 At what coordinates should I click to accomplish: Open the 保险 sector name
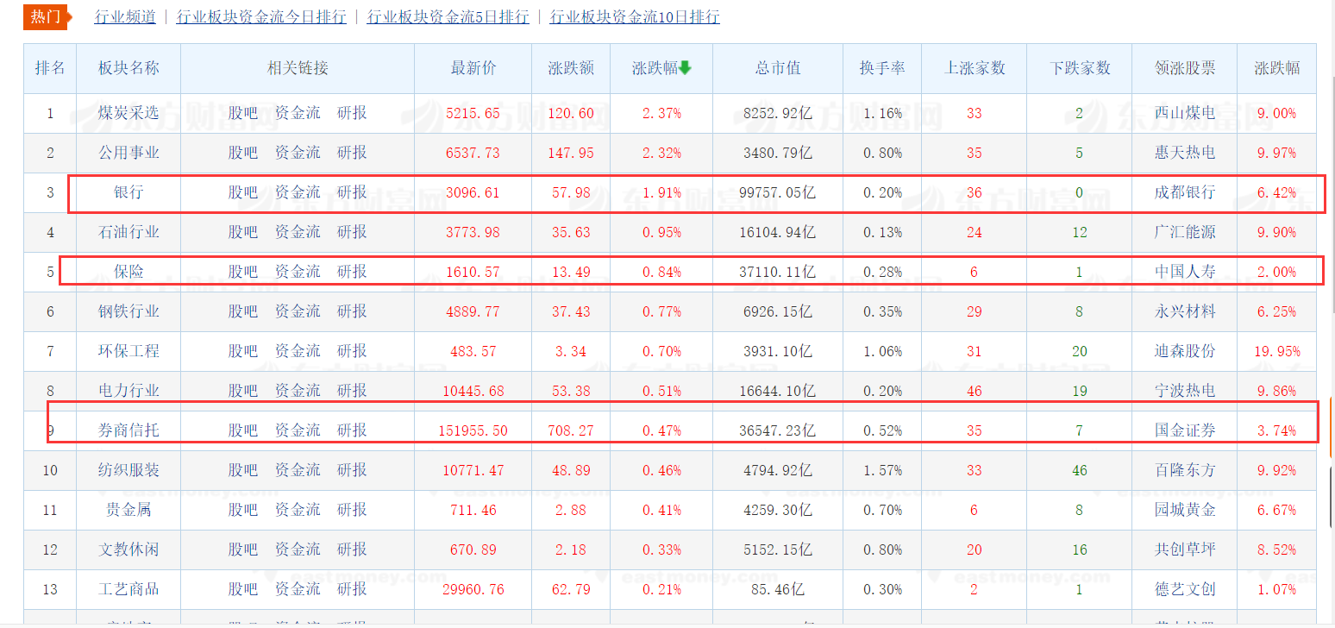(x=128, y=272)
